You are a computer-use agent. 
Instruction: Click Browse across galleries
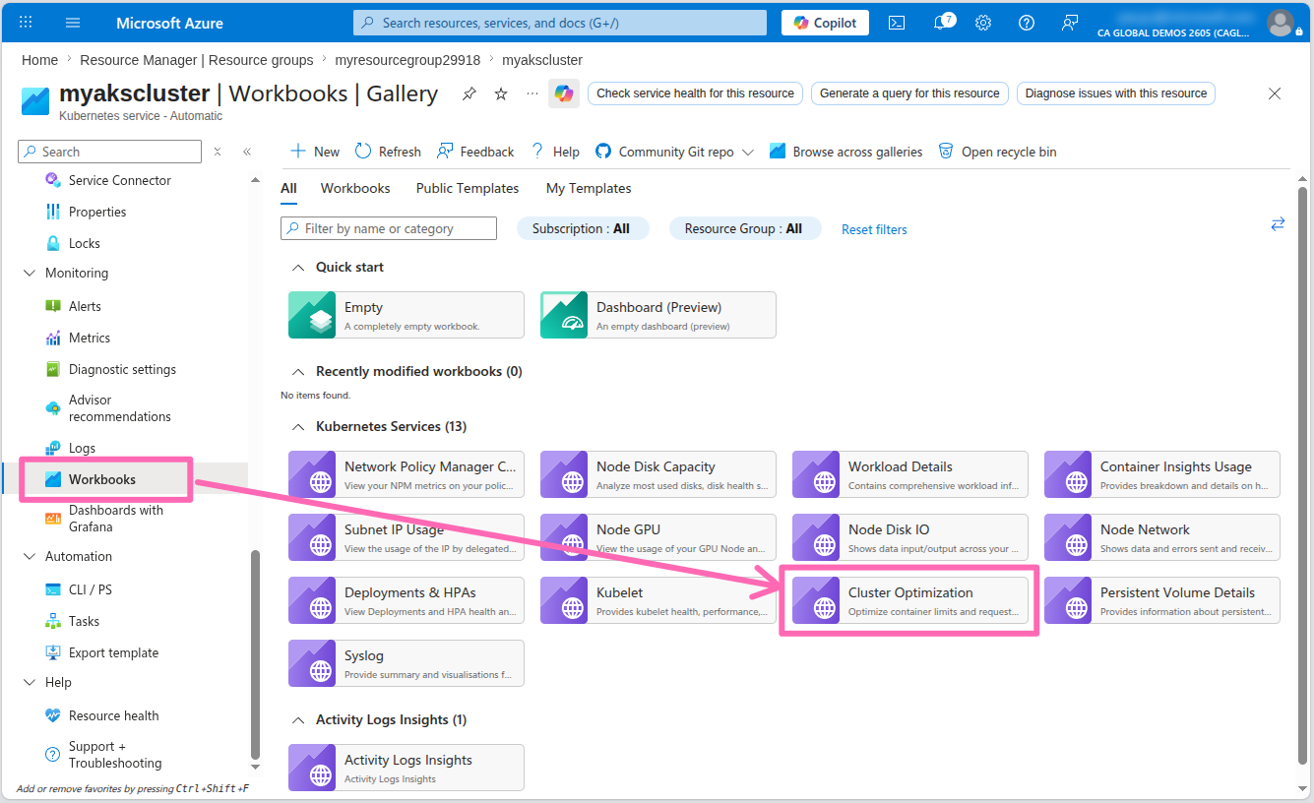point(846,152)
